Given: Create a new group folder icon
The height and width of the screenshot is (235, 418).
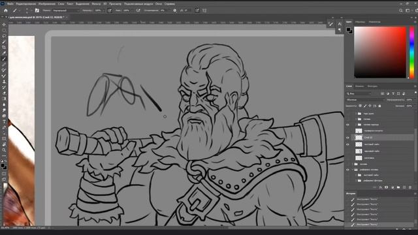Looking at the screenshot, I should pos(398,187).
